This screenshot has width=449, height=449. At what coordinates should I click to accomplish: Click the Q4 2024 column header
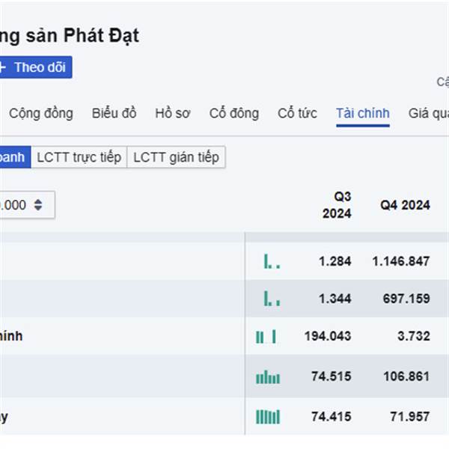click(x=405, y=204)
